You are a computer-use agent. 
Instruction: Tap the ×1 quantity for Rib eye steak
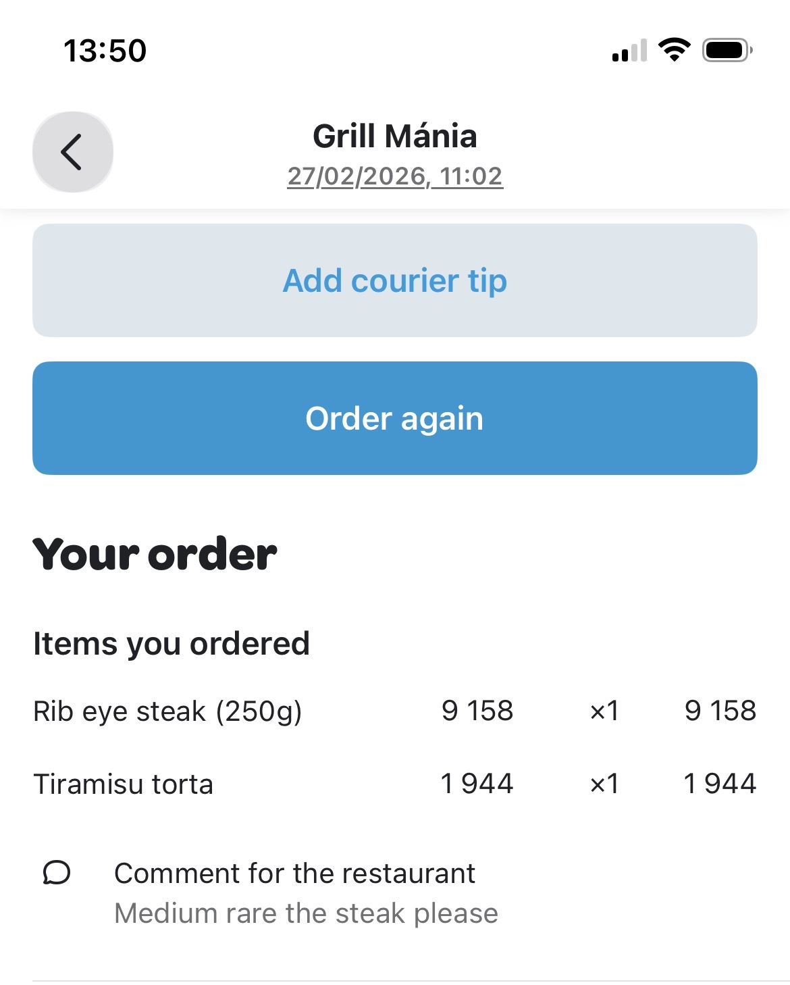tap(604, 711)
